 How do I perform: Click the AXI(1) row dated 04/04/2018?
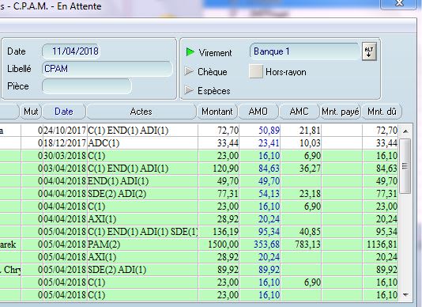pyautogui.click(x=199, y=219)
